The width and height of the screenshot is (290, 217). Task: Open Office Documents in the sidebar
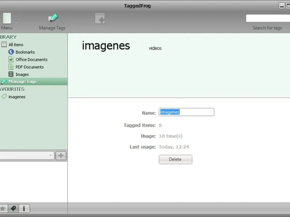tap(32, 60)
